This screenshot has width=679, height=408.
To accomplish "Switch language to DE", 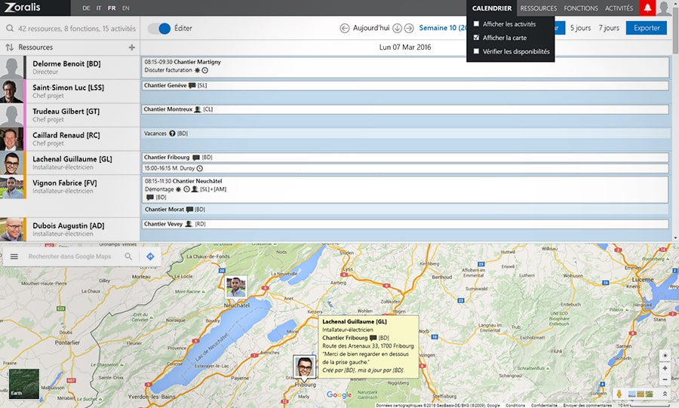I will [86, 8].
